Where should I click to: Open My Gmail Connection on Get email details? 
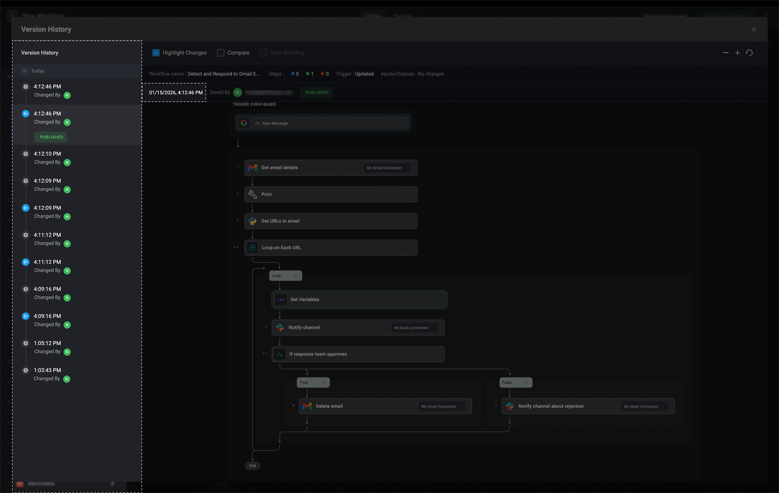click(387, 168)
